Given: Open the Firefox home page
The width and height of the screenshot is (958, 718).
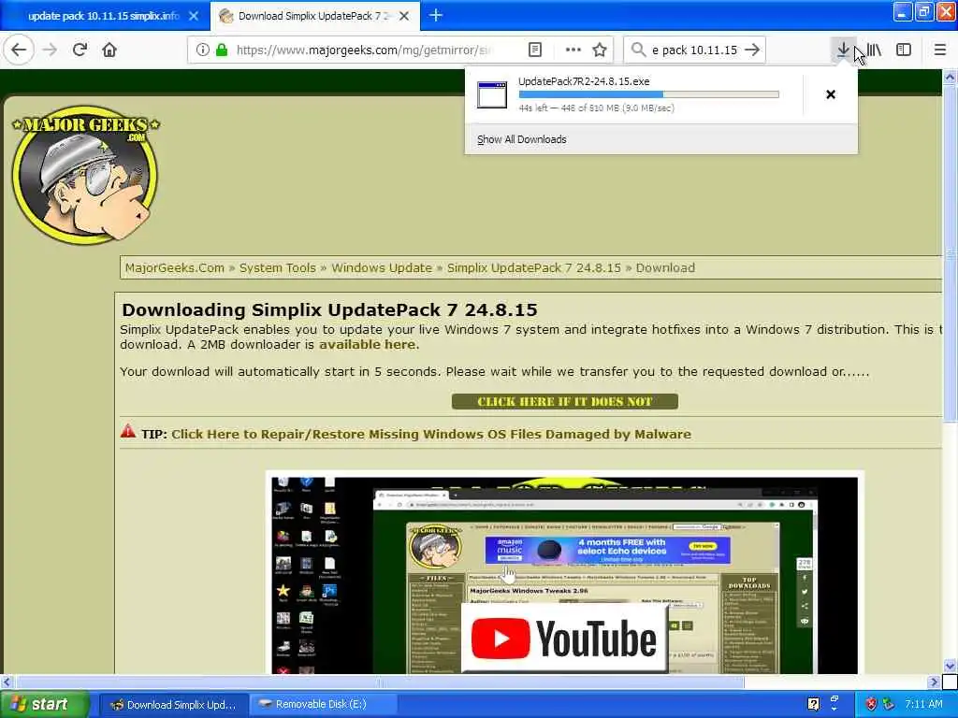Looking at the screenshot, I should [109, 50].
